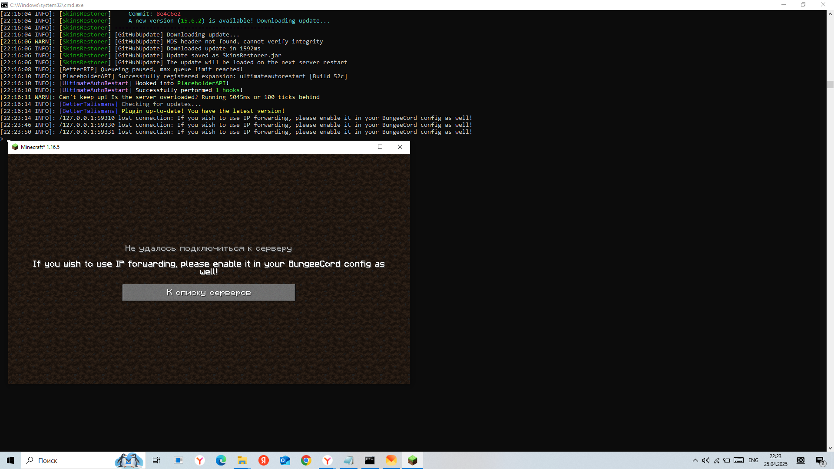Click the IP forwarding error message in Minecraft

[x=209, y=268]
